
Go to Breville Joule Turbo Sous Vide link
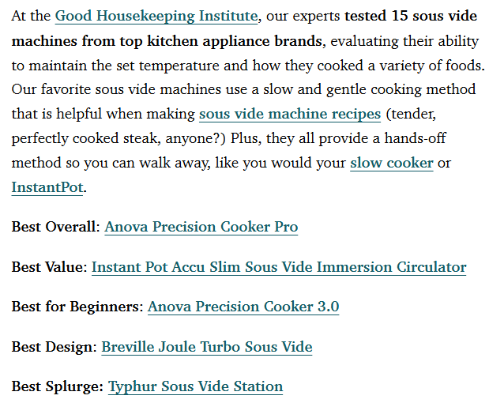(207, 347)
